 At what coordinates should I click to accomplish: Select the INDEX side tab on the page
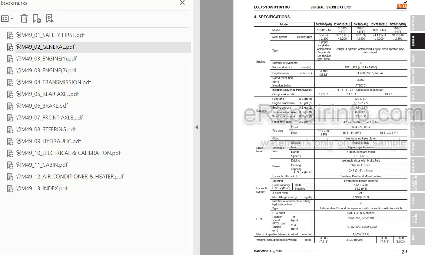click(x=417, y=236)
